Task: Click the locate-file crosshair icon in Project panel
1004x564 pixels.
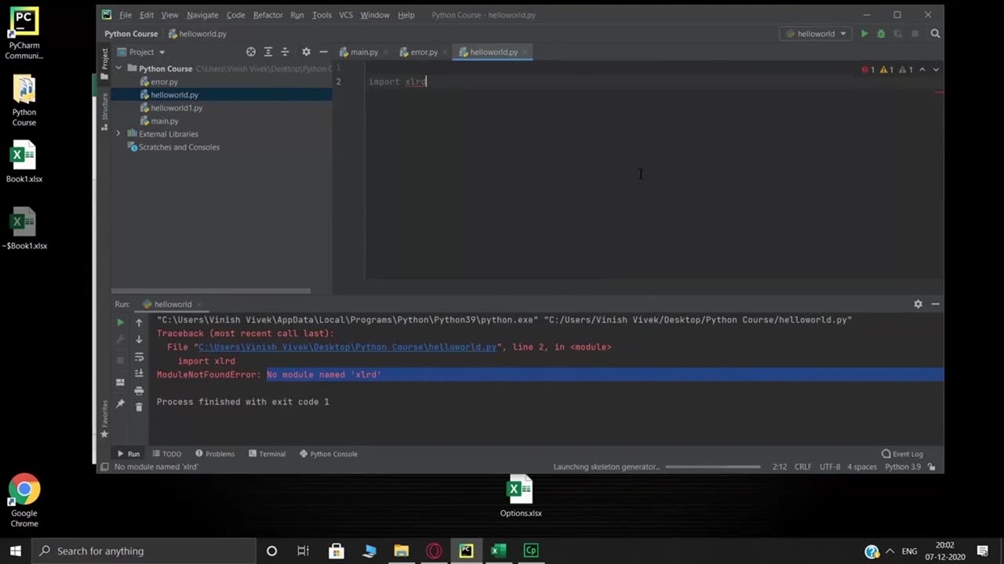Action: click(251, 52)
